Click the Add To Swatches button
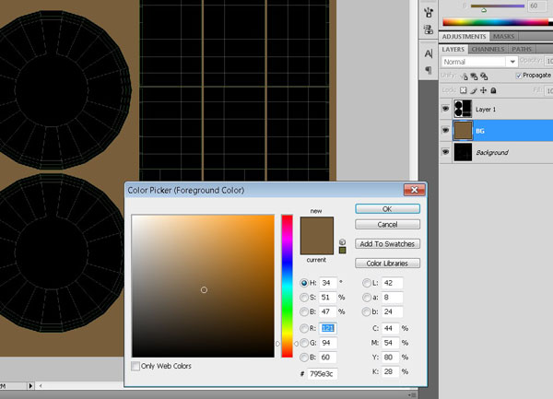Image resolution: width=553 pixels, height=399 pixels. [x=387, y=244]
